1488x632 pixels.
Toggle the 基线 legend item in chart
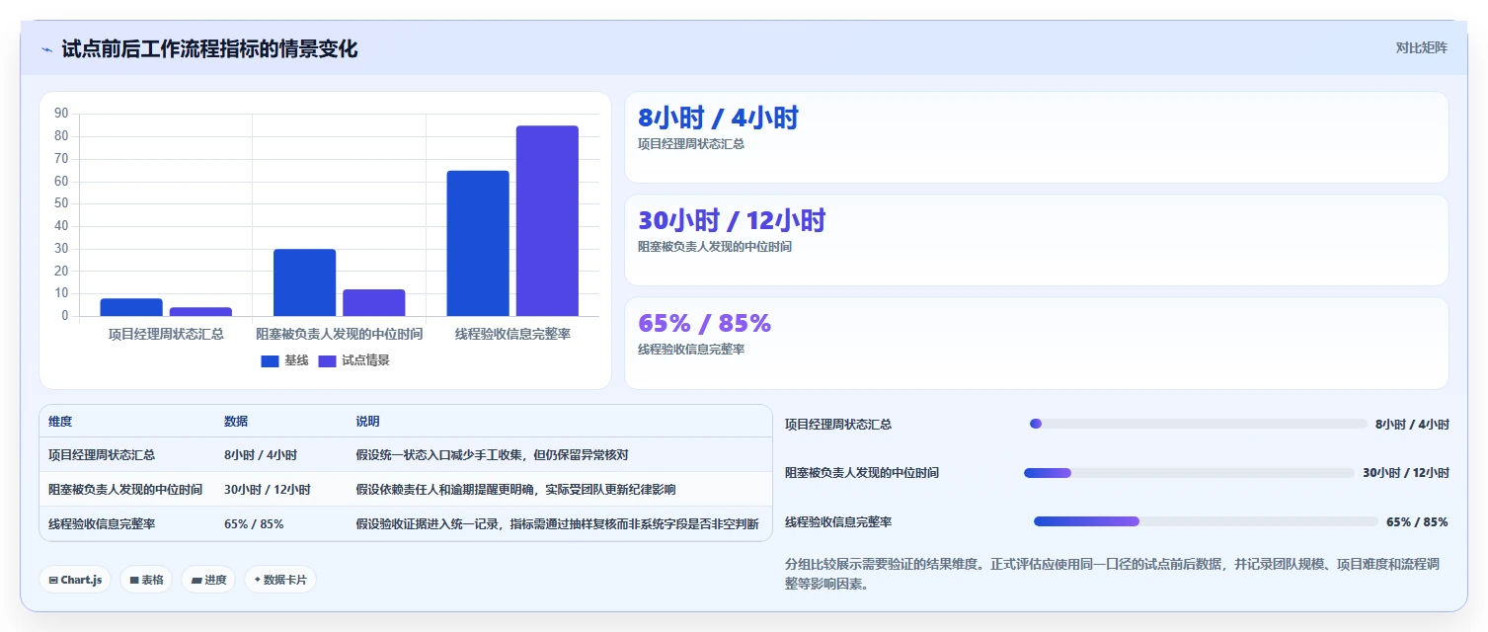(285, 360)
